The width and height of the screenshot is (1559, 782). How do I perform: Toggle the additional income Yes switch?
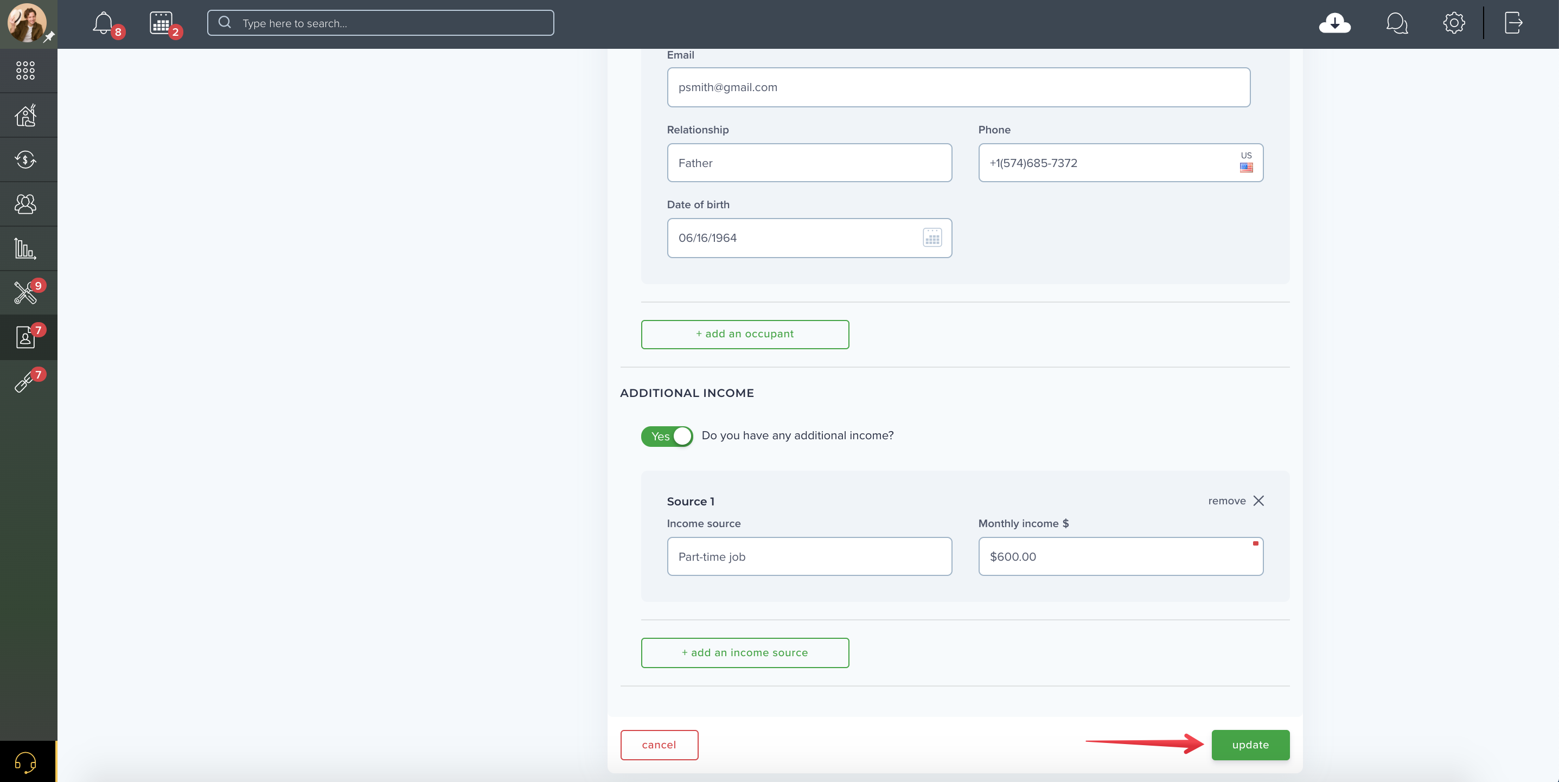tap(667, 437)
